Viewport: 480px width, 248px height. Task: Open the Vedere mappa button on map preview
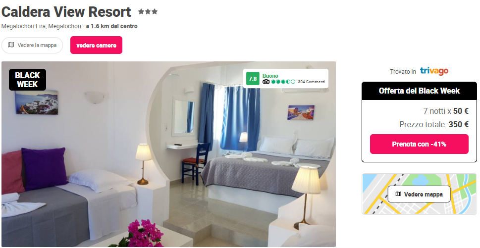(419, 194)
